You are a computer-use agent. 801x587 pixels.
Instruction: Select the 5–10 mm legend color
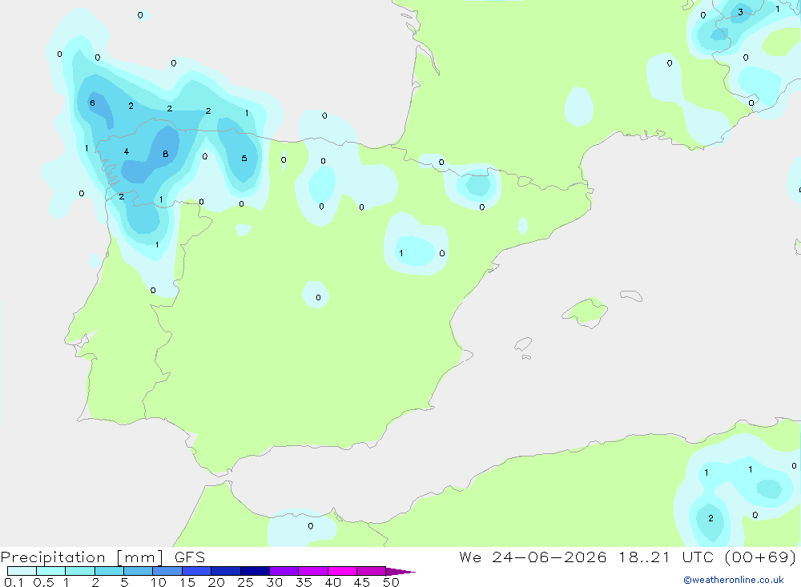138,571
